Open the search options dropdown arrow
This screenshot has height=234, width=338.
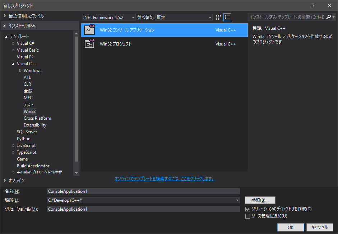pos(334,17)
